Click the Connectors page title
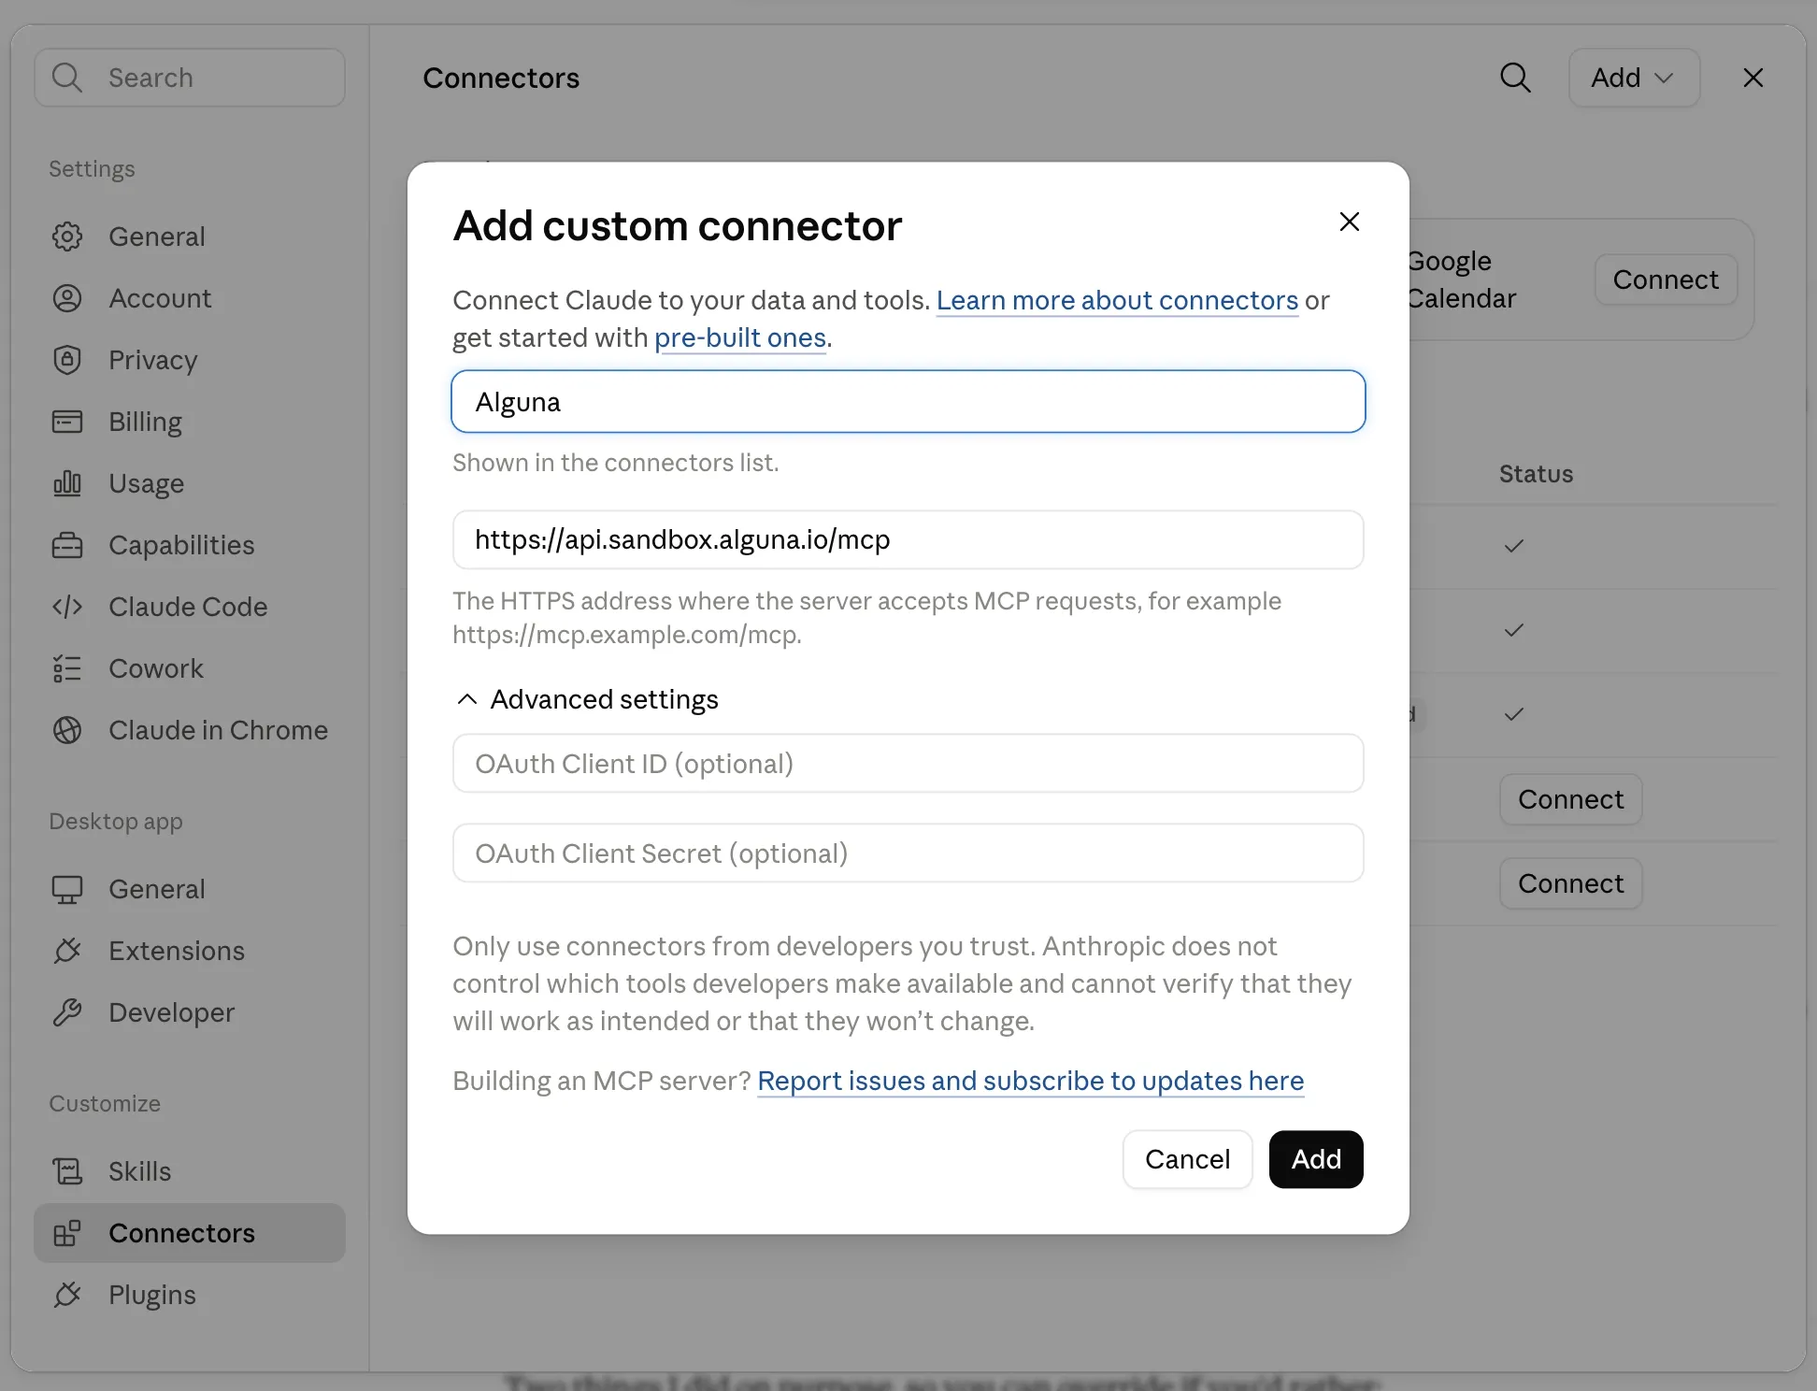The height and width of the screenshot is (1391, 1817). [x=501, y=78]
